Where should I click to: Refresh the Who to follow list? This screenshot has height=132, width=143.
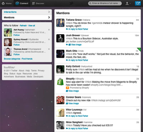point(23,25)
